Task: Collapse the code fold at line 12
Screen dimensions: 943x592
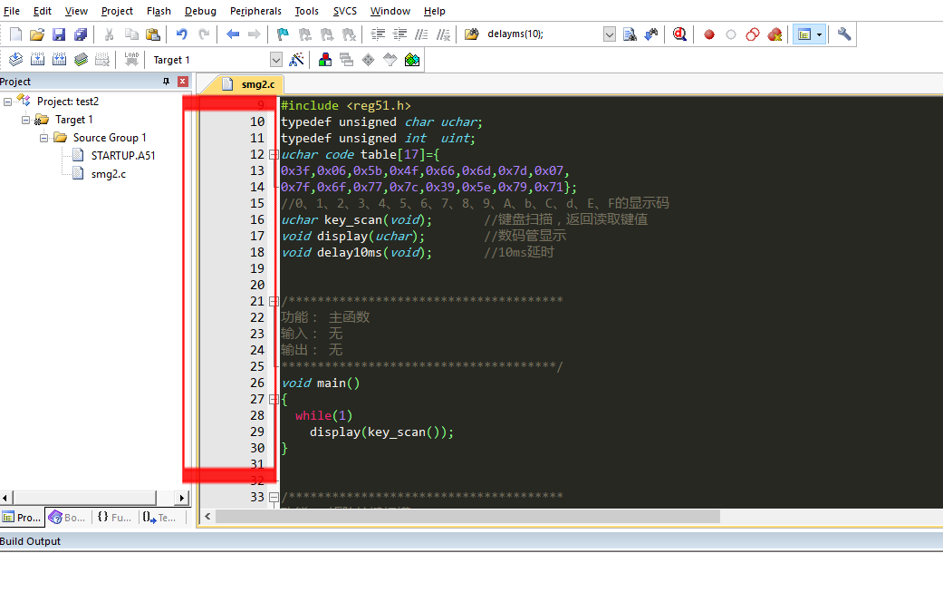Action: (273, 155)
